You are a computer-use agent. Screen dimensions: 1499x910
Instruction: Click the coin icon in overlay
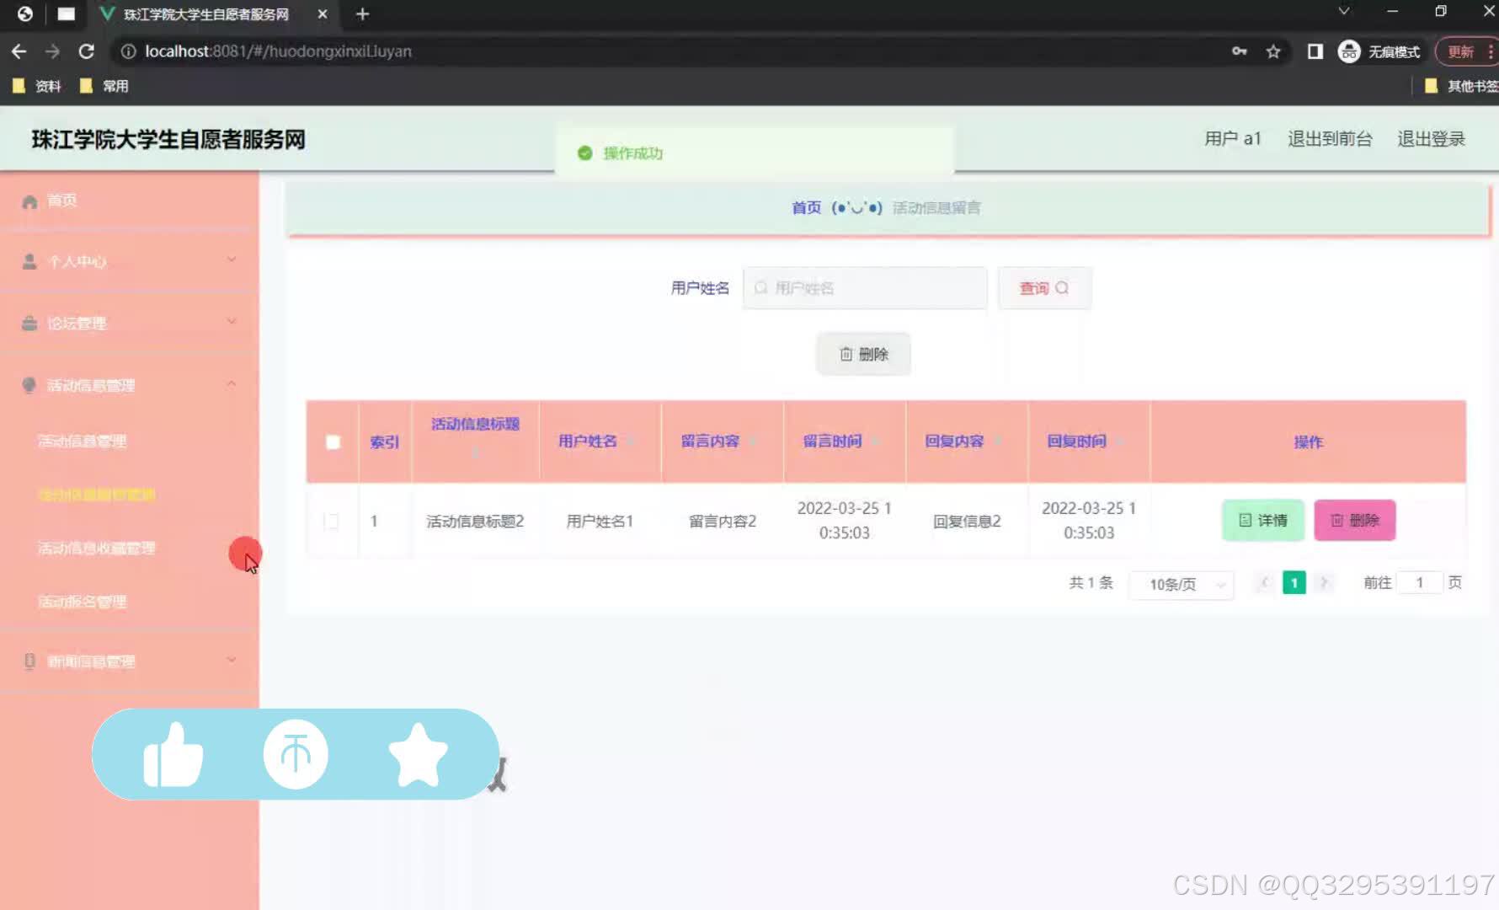(296, 754)
